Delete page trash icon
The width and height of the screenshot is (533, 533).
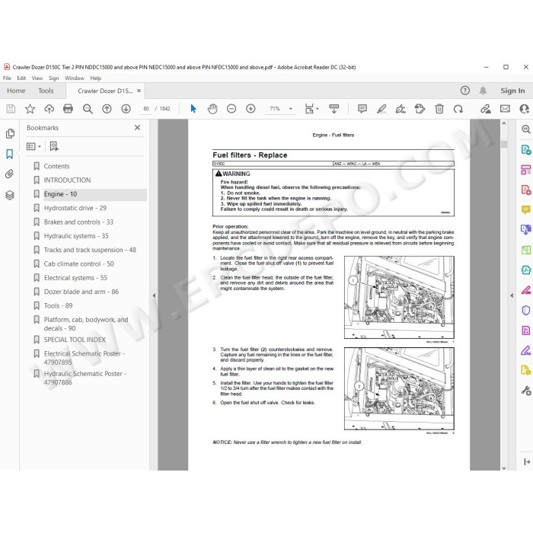(x=439, y=109)
